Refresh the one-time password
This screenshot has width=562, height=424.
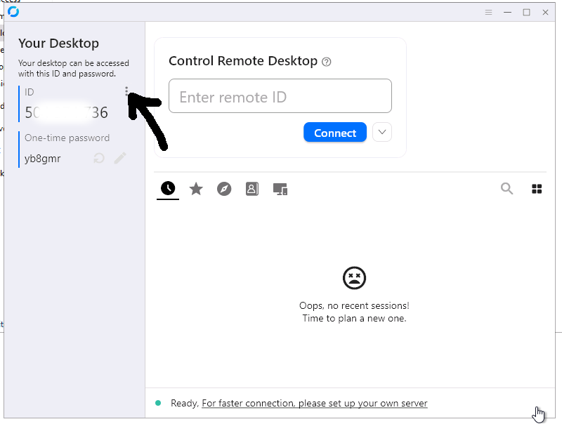point(99,159)
